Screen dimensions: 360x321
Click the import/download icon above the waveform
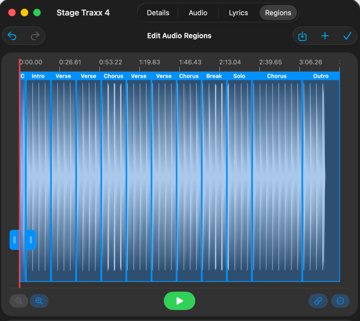(302, 36)
